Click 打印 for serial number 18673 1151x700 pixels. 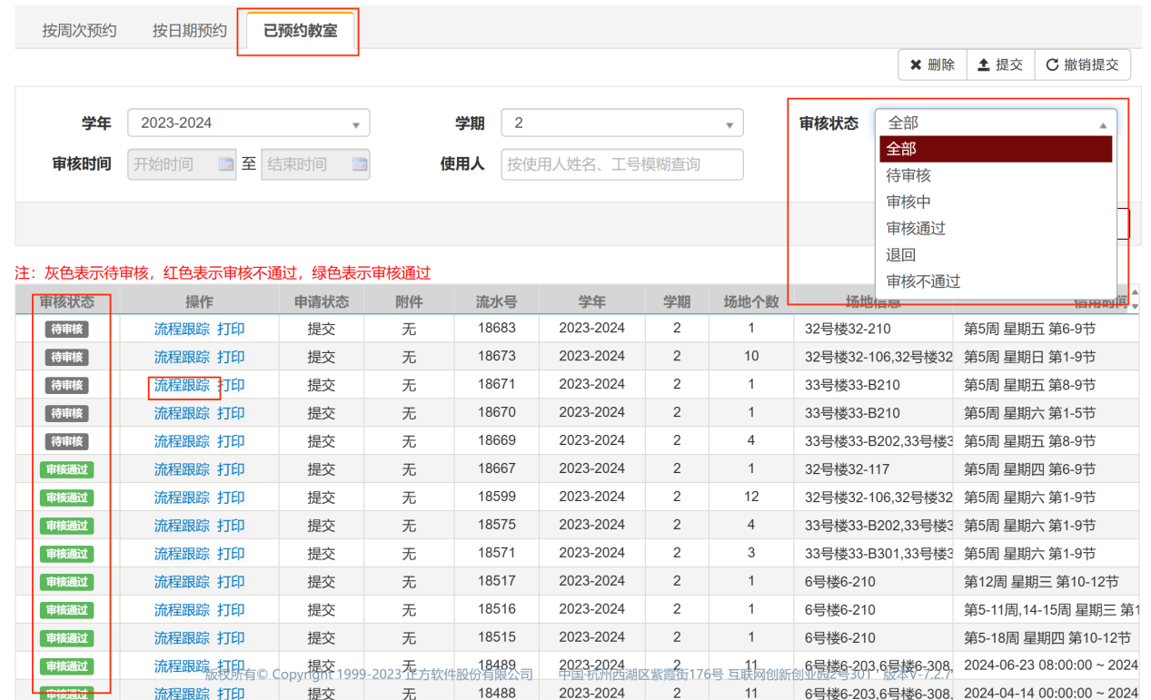point(231,357)
